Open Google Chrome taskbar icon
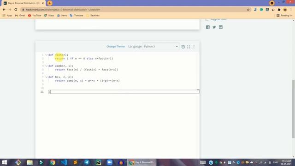Image resolution: width=295 pixels, height=166 pixels. pyautogui.click(x=53, y=162)
